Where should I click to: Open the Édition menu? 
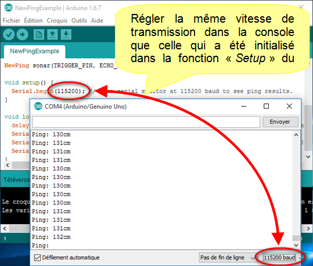click(x=33, y=20)
